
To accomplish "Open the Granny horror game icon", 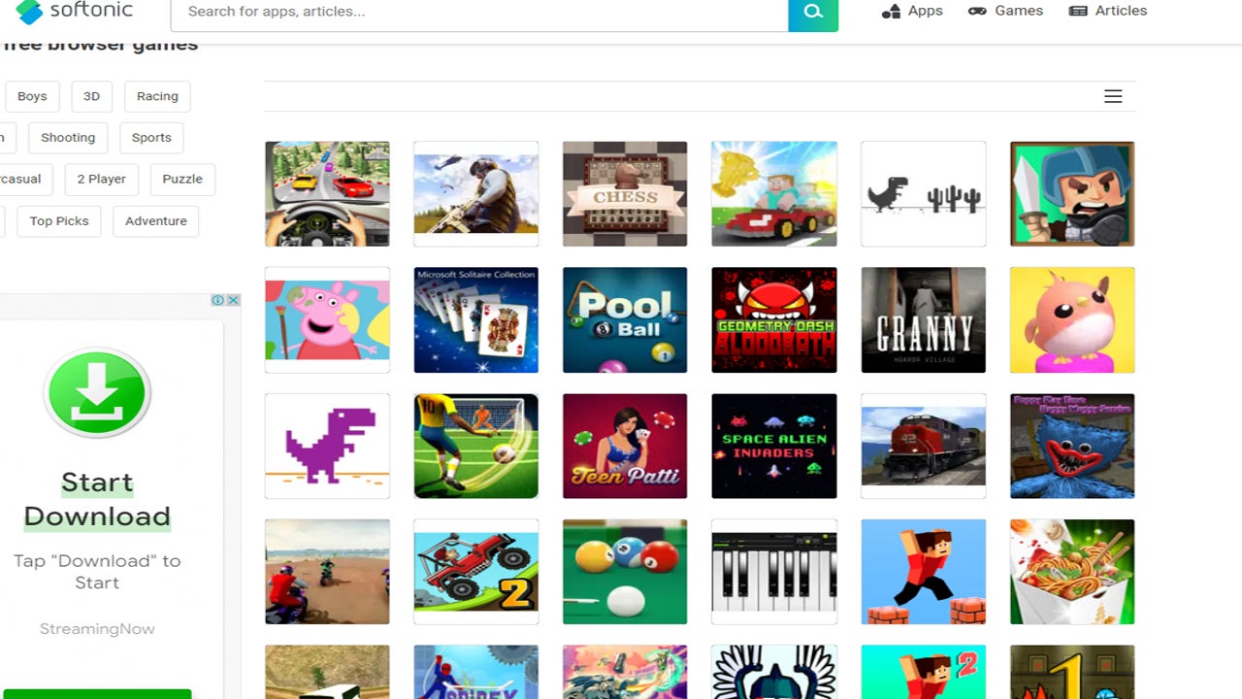I will 923,320.
